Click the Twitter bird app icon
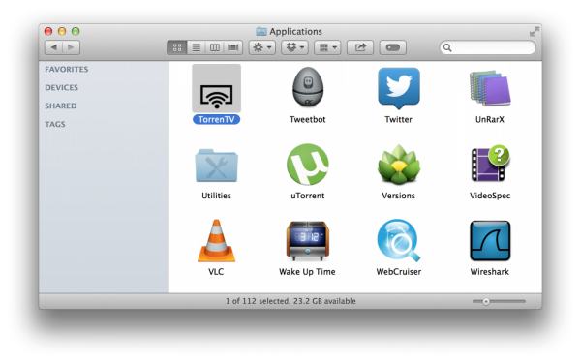 click(x=399, y=88)
